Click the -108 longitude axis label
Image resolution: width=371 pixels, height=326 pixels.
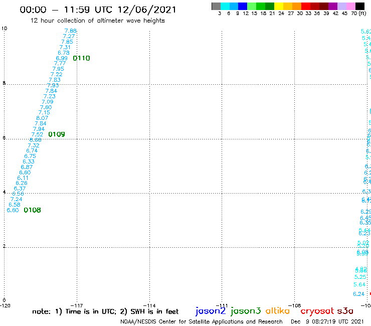295,305
